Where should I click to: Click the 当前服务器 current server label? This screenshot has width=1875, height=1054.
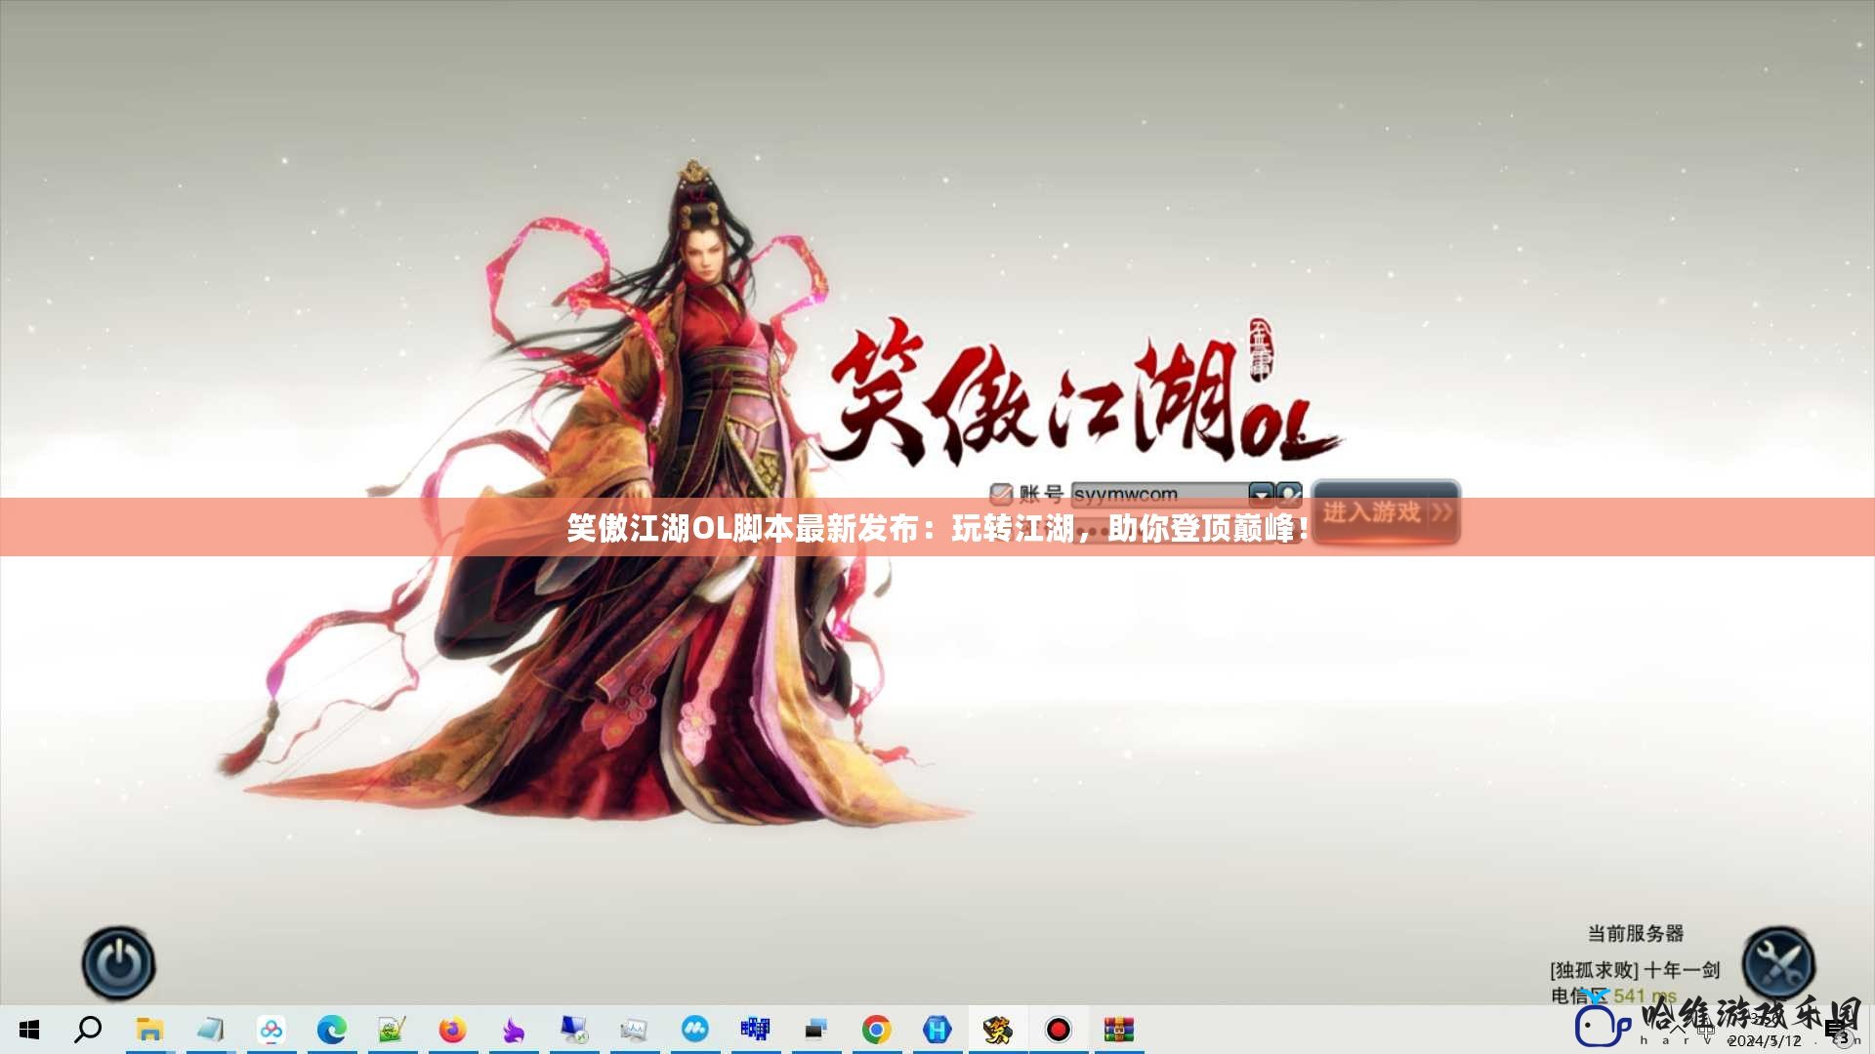1636,934
